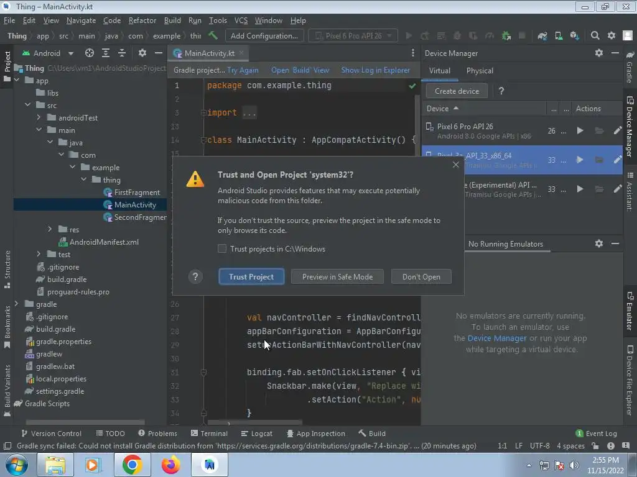Collapse the thing package node
Viewport: 637px width, 477px height.
pyautogui.click(x=83, y=179)
